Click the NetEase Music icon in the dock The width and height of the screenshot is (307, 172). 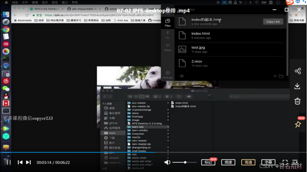pyautogui.click(x=6, y=81)
